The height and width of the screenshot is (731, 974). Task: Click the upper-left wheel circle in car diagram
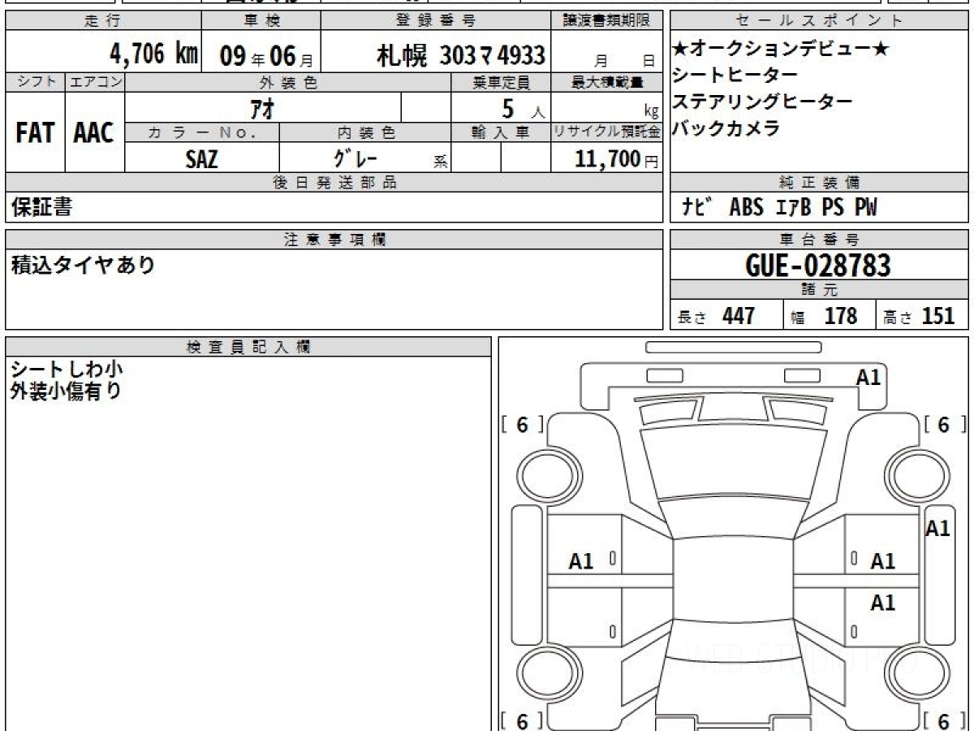[550, 474]
